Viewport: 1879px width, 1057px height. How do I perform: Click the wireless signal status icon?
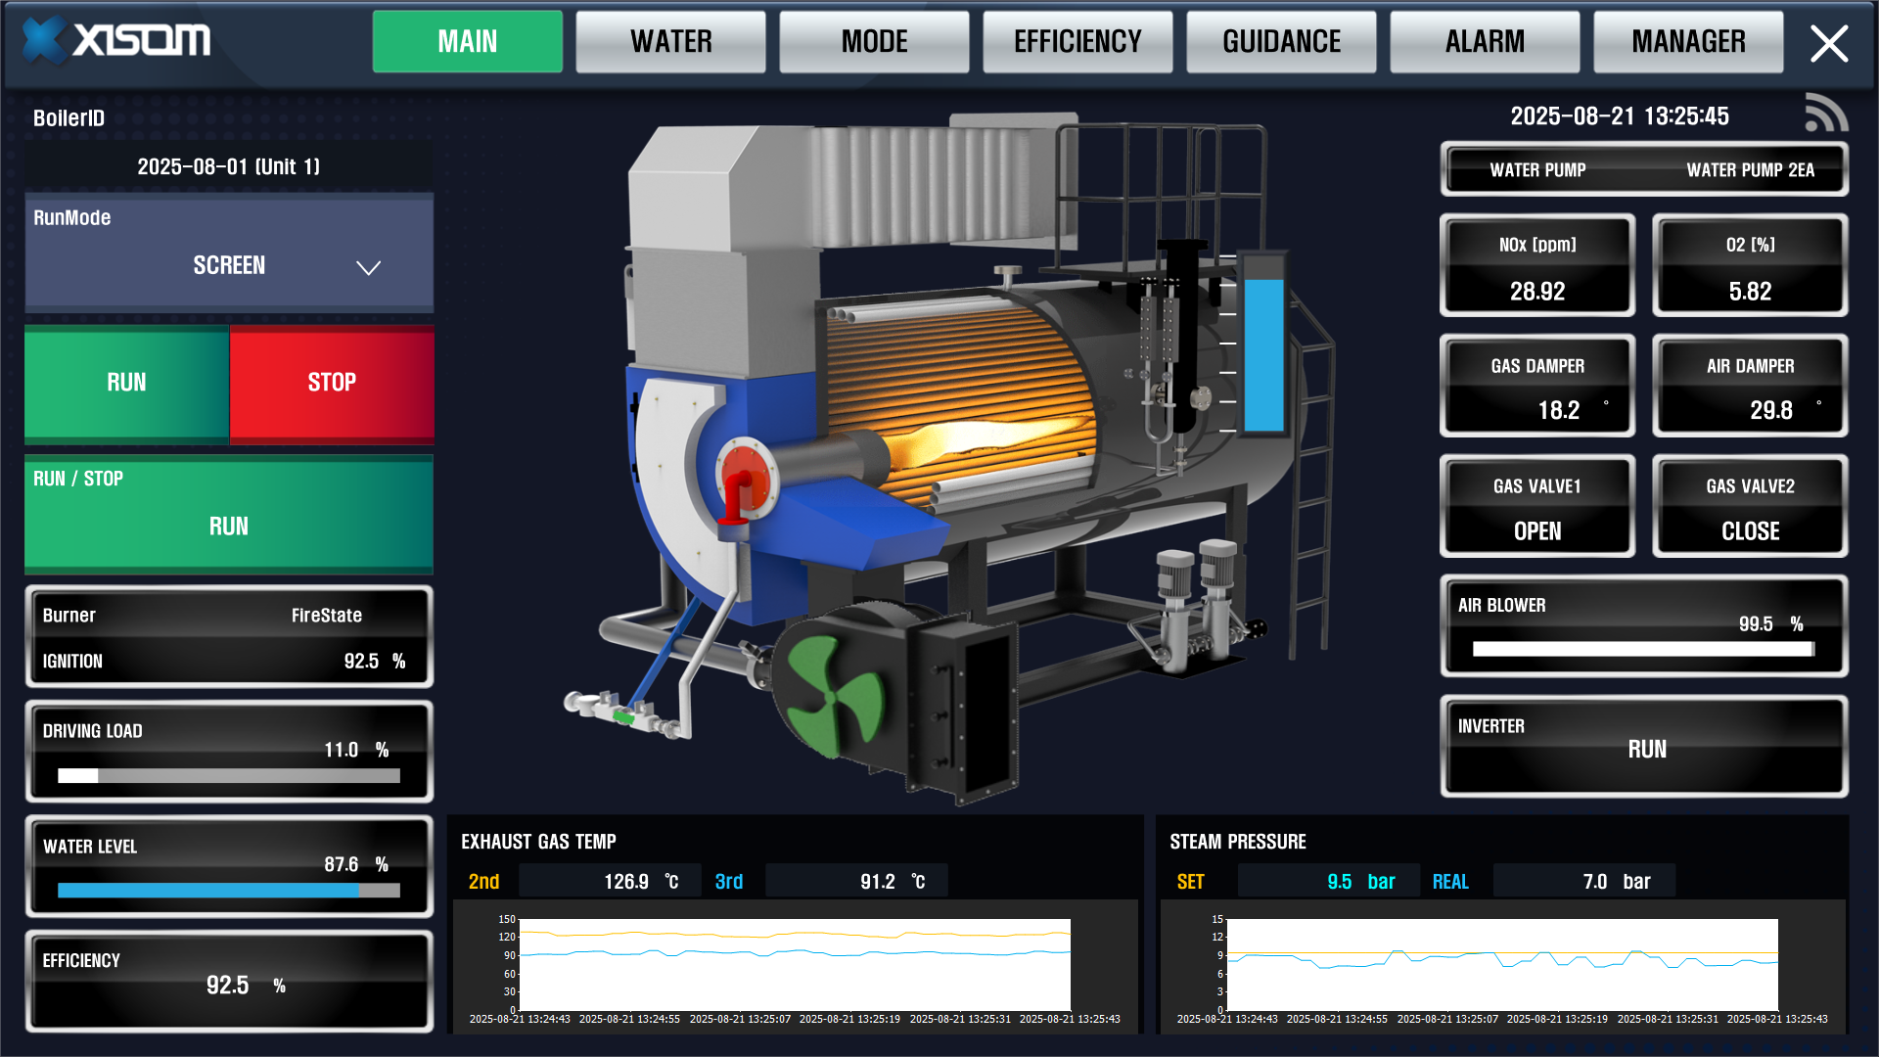[x=1826, y=113]
